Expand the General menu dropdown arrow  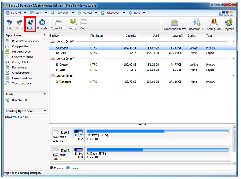click(x=25, y=13)
